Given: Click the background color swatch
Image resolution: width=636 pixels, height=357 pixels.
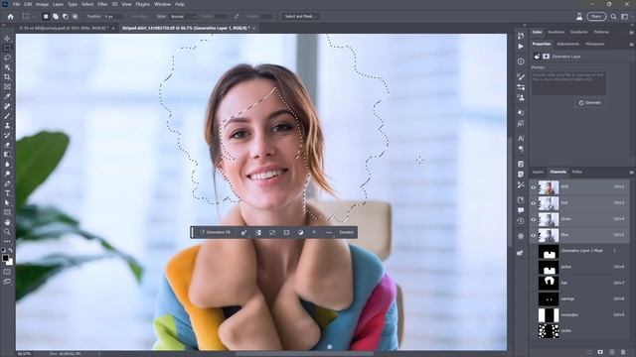Looking at the screenshot, I should 10,262.
